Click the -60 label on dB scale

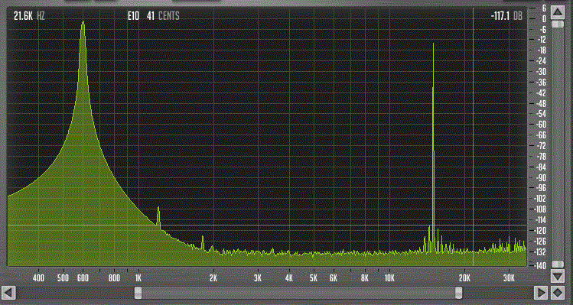[x=541, y=125]
